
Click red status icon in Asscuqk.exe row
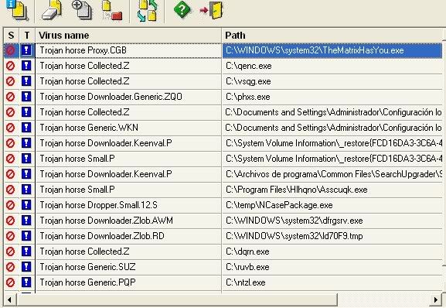[x=11, y=190]
